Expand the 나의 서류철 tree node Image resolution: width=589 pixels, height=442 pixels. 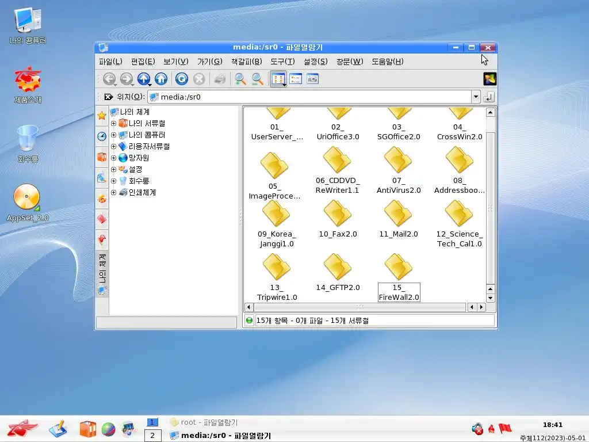(113, 123)
